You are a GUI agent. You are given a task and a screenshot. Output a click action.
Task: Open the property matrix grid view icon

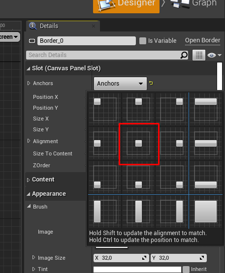(199, 55)
